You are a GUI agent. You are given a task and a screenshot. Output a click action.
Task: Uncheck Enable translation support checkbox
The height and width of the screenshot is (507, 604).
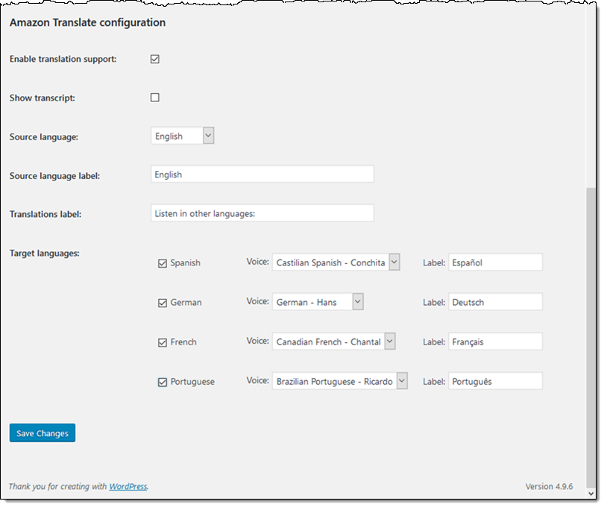155,59
